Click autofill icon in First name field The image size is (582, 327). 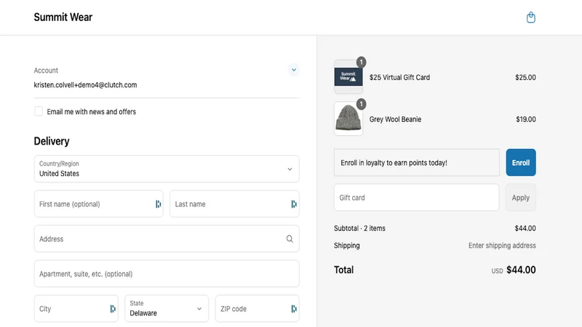159,204
